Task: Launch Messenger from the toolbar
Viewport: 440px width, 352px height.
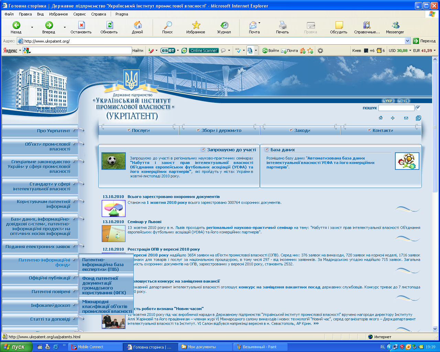Action: 395,27
